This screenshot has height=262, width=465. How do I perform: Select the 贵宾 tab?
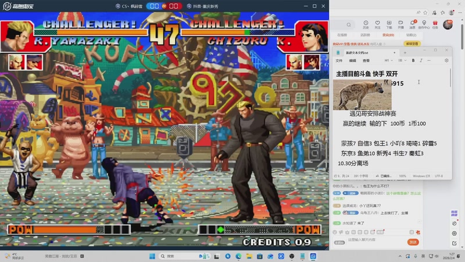point(388,35)
